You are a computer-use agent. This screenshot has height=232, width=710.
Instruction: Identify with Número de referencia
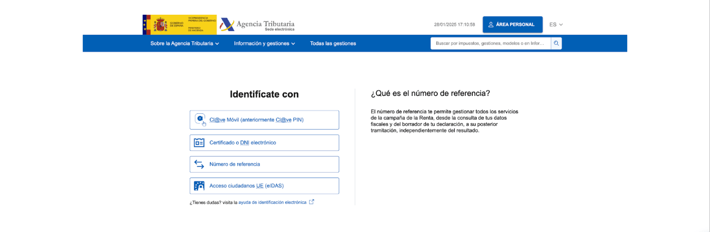click(264, 164)
